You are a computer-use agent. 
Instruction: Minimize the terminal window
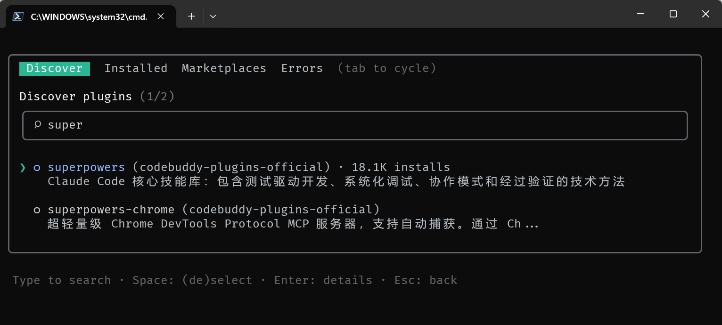tap(640, 14)
